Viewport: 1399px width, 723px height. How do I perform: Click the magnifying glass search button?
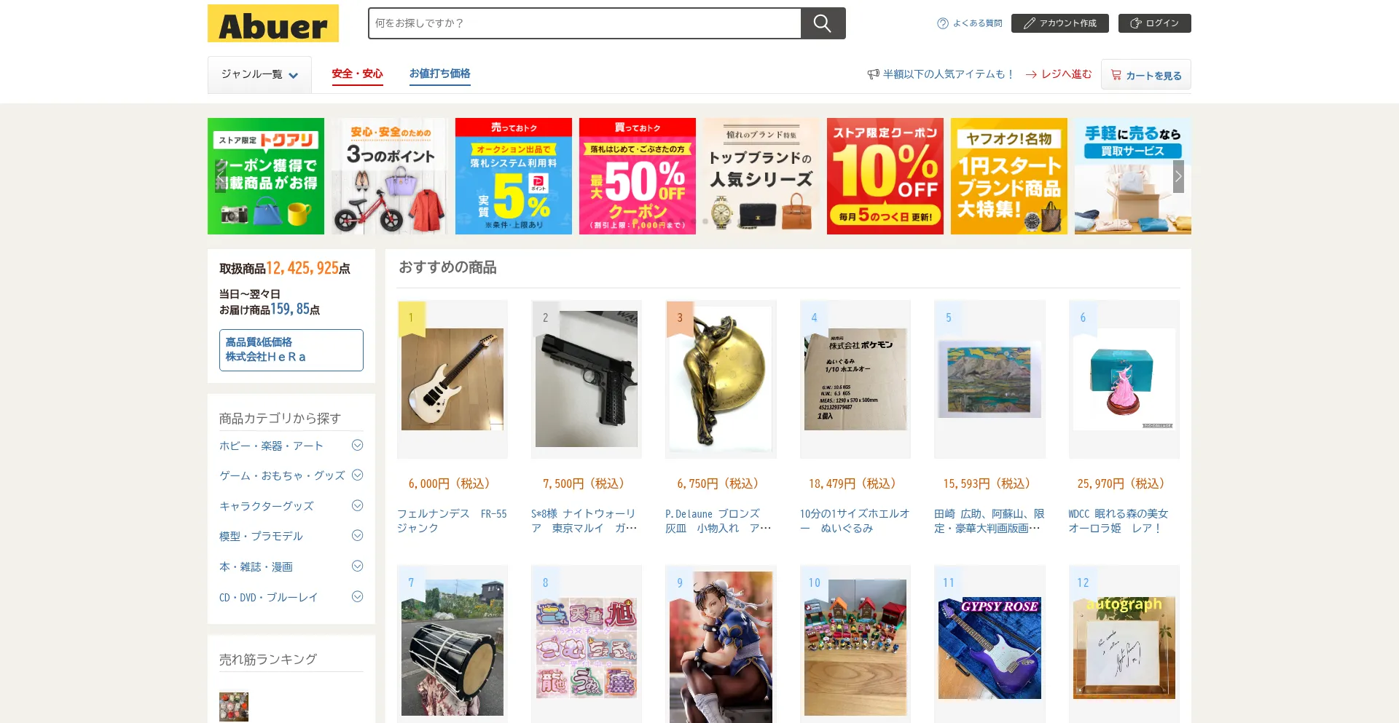click(x=823, y=23)
